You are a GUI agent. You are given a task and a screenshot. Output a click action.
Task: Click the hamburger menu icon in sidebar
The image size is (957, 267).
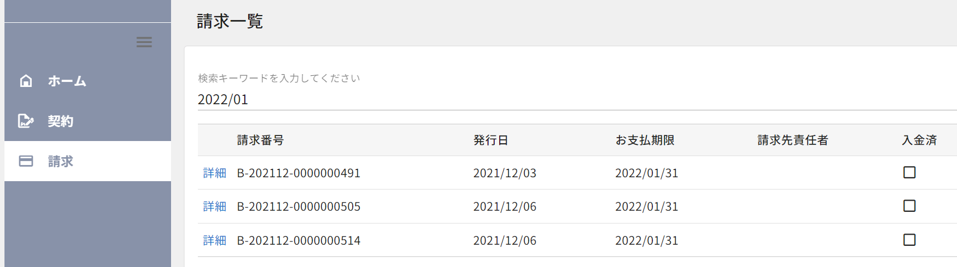pos(144,42)
